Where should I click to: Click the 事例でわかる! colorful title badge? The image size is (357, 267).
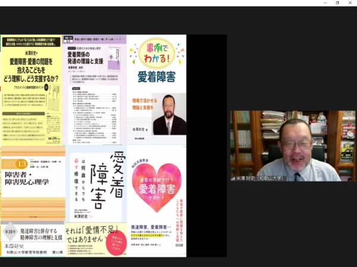tap(156, 53)
